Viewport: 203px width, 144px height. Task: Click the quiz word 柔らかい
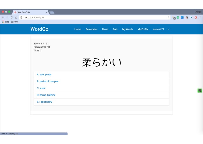click(x=102, y=62)
